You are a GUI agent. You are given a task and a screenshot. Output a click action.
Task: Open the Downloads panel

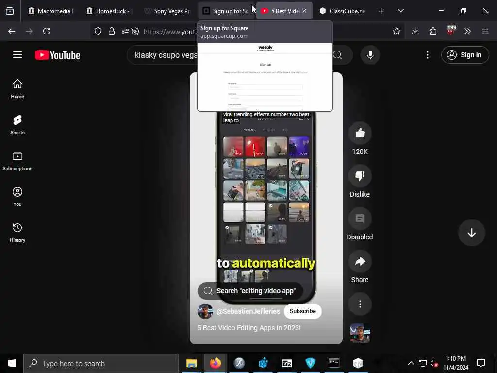[415, 31]
